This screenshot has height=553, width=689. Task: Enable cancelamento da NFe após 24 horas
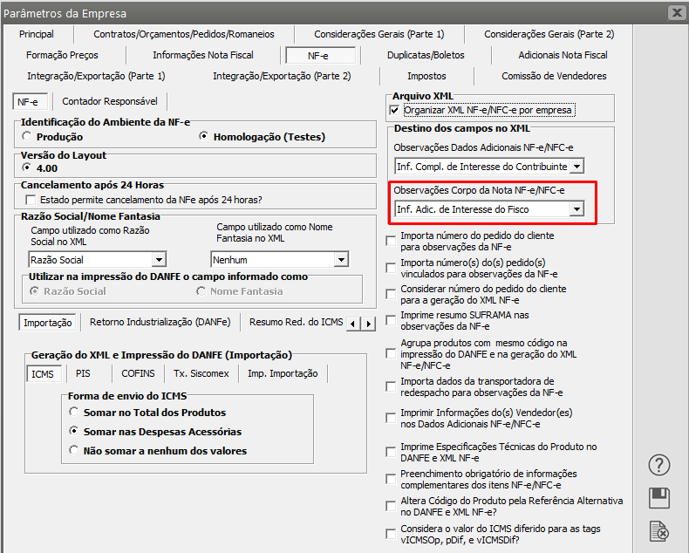(x=31, y=200)
